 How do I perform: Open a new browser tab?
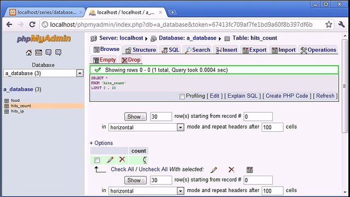pyautogui.click(x=173, y=12)
